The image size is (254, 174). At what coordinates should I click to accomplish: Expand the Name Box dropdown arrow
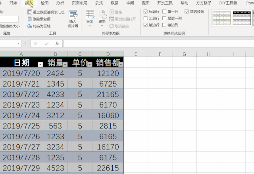click(x=18, y=43)
